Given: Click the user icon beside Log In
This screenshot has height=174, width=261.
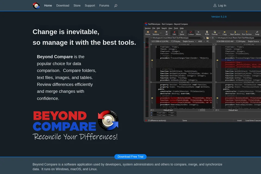Looking at the screenshot, I should click(215, 5).
